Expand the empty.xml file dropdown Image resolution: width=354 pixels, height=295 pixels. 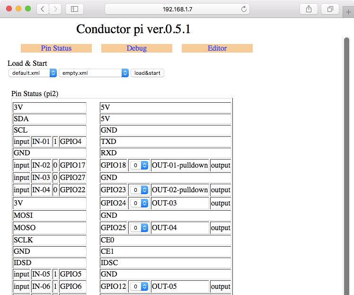94,73
